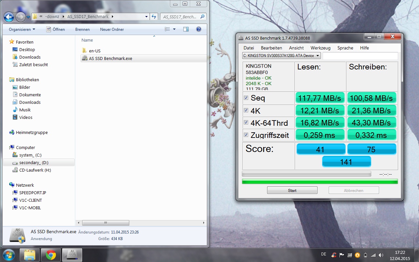Open the Werkzeug menu
The width and height of the screenshot is (419, 262).
320,48
